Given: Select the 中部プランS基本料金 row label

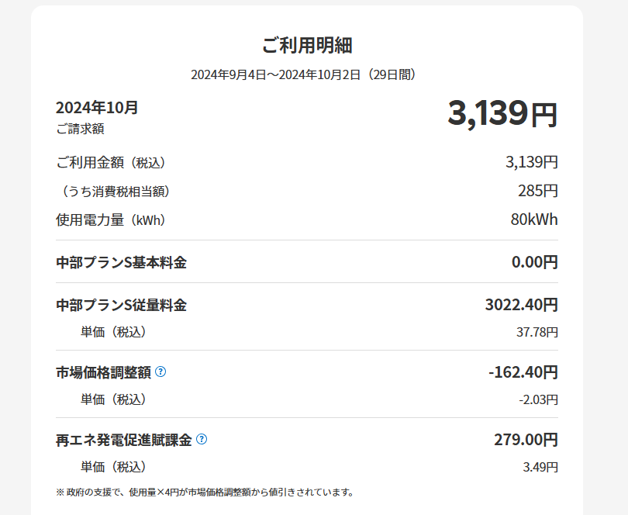Looking at the screenshot, I should pos(121,262).
